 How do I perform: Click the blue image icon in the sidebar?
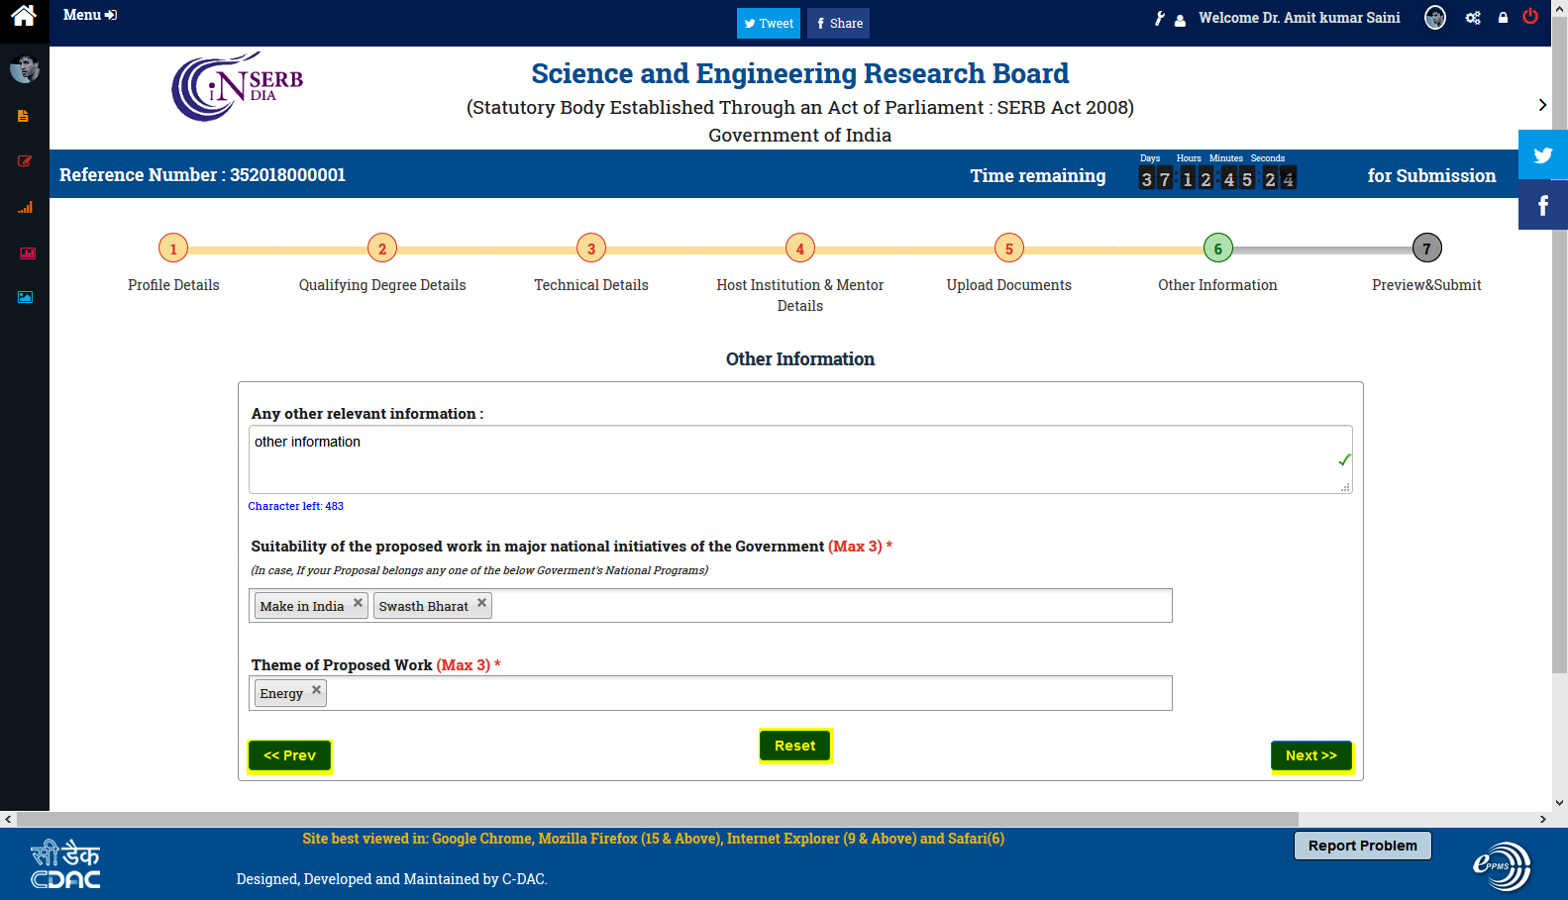pos(25,297)
